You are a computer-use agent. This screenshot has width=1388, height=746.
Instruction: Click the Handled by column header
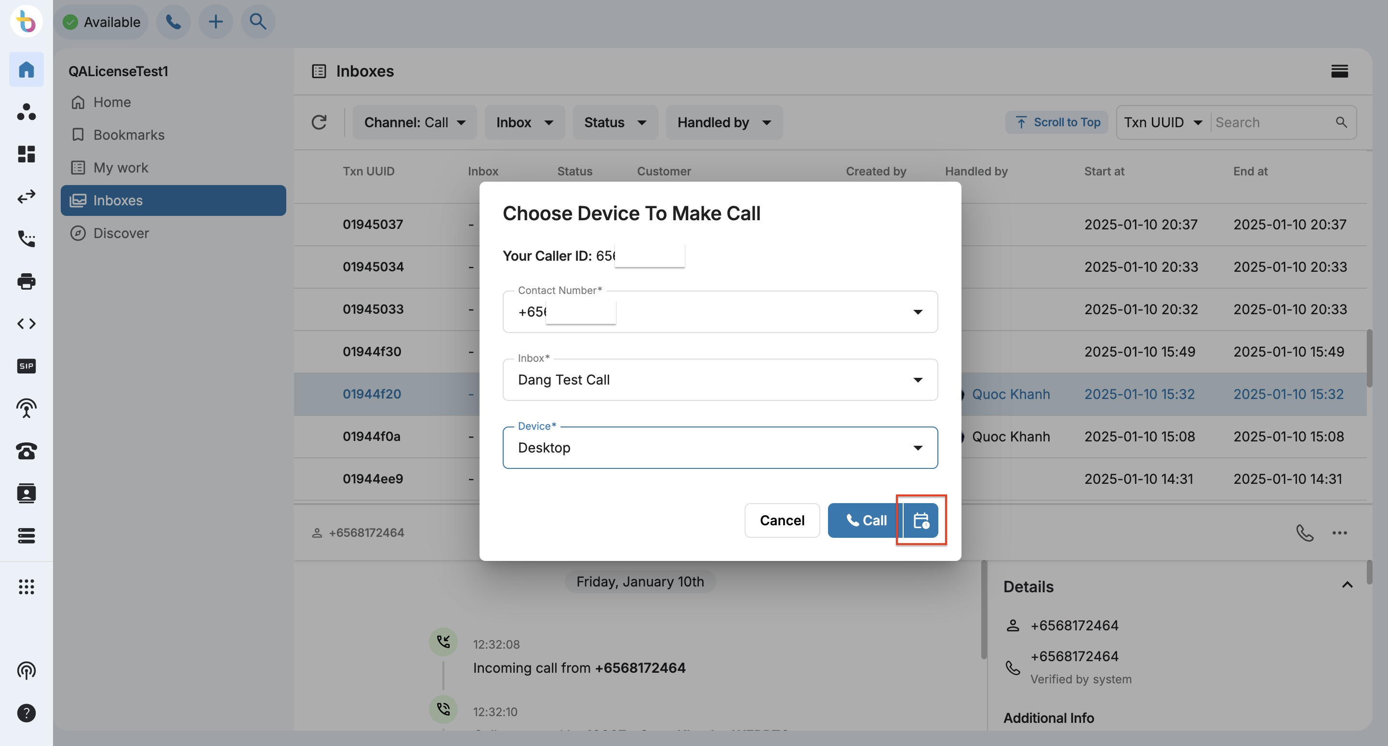976,171
